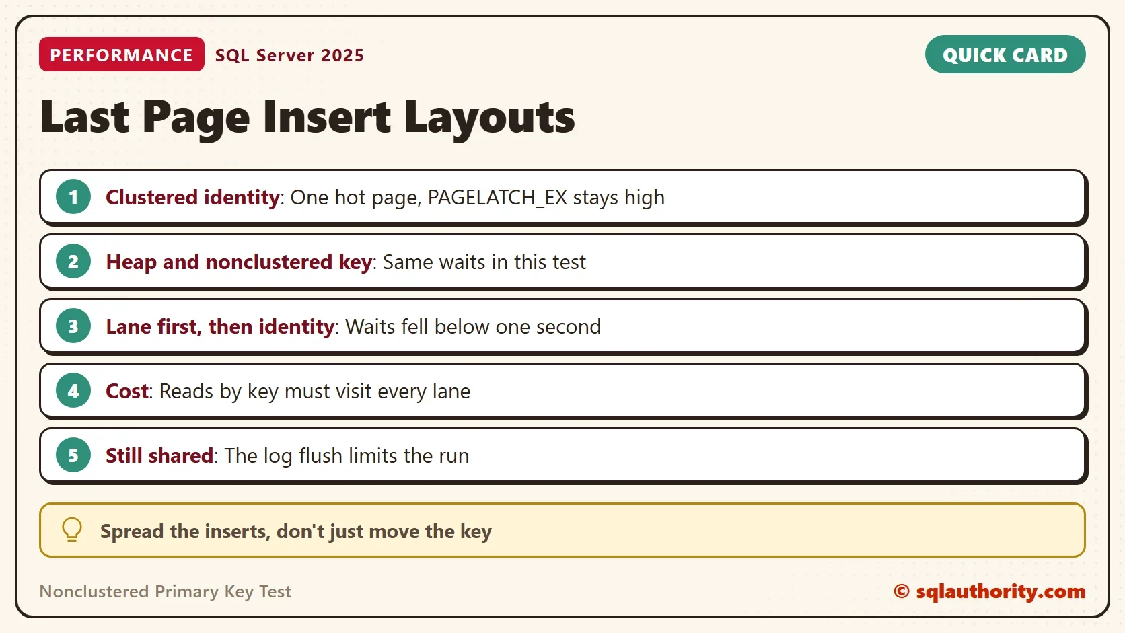Select the 'Lane first, then identity' text
This screenshot has width=1125, height=633.
[220, 326]
